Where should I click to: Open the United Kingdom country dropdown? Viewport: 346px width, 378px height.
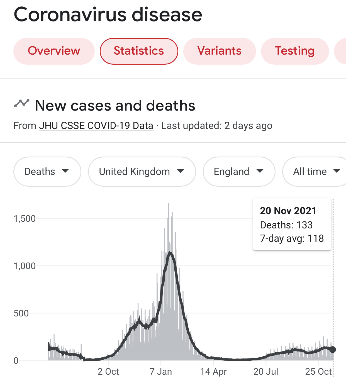142,171
